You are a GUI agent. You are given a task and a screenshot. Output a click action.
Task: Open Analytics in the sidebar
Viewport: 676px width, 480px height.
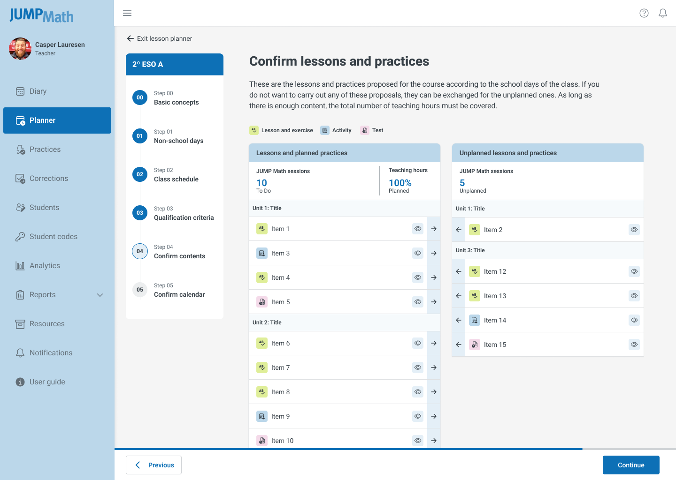tap(45, 266)
